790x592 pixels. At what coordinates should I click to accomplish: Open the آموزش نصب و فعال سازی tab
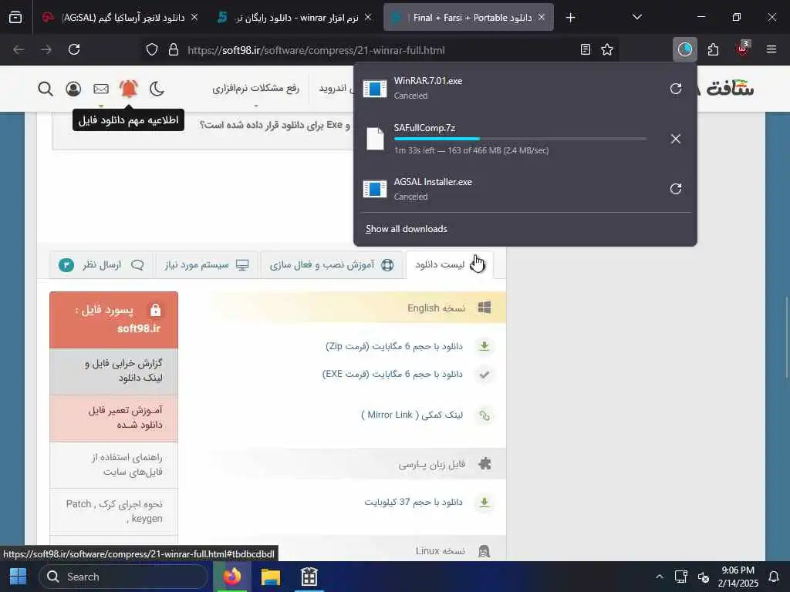331,265
